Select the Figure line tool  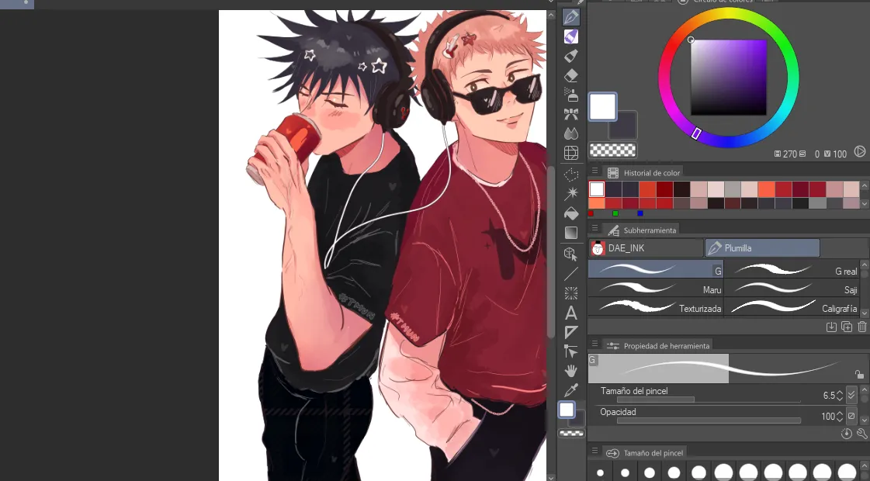[571, 274]
